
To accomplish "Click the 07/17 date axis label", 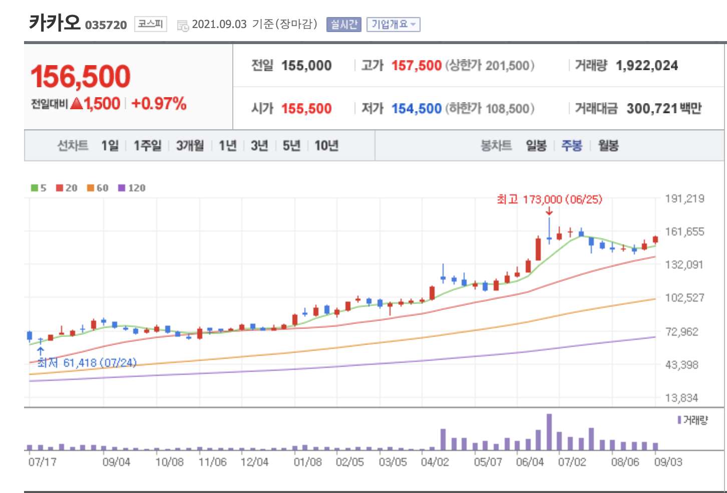I will pos(43,462).
